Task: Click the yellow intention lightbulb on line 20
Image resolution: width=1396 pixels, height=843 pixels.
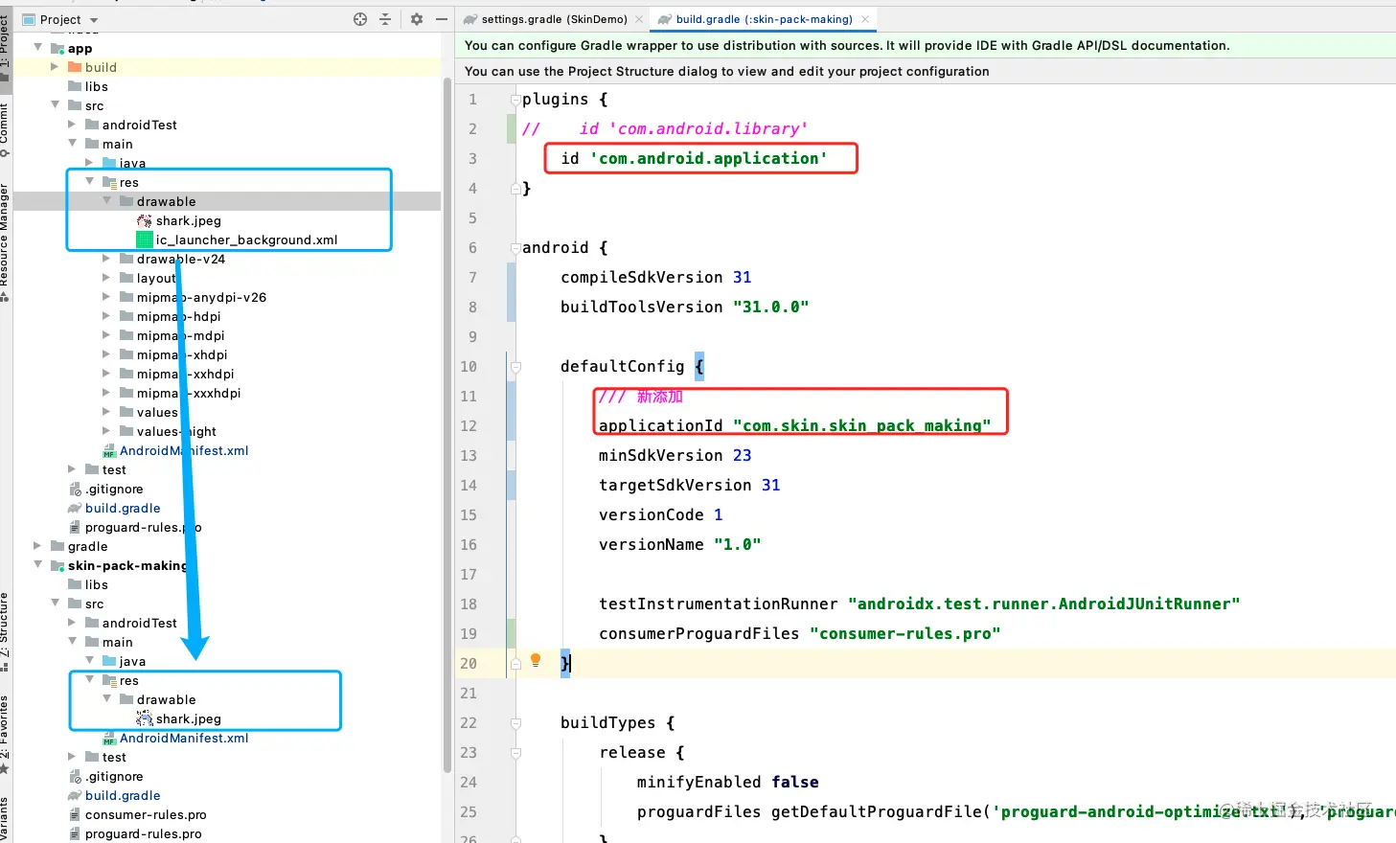Action: click(536, 660)
